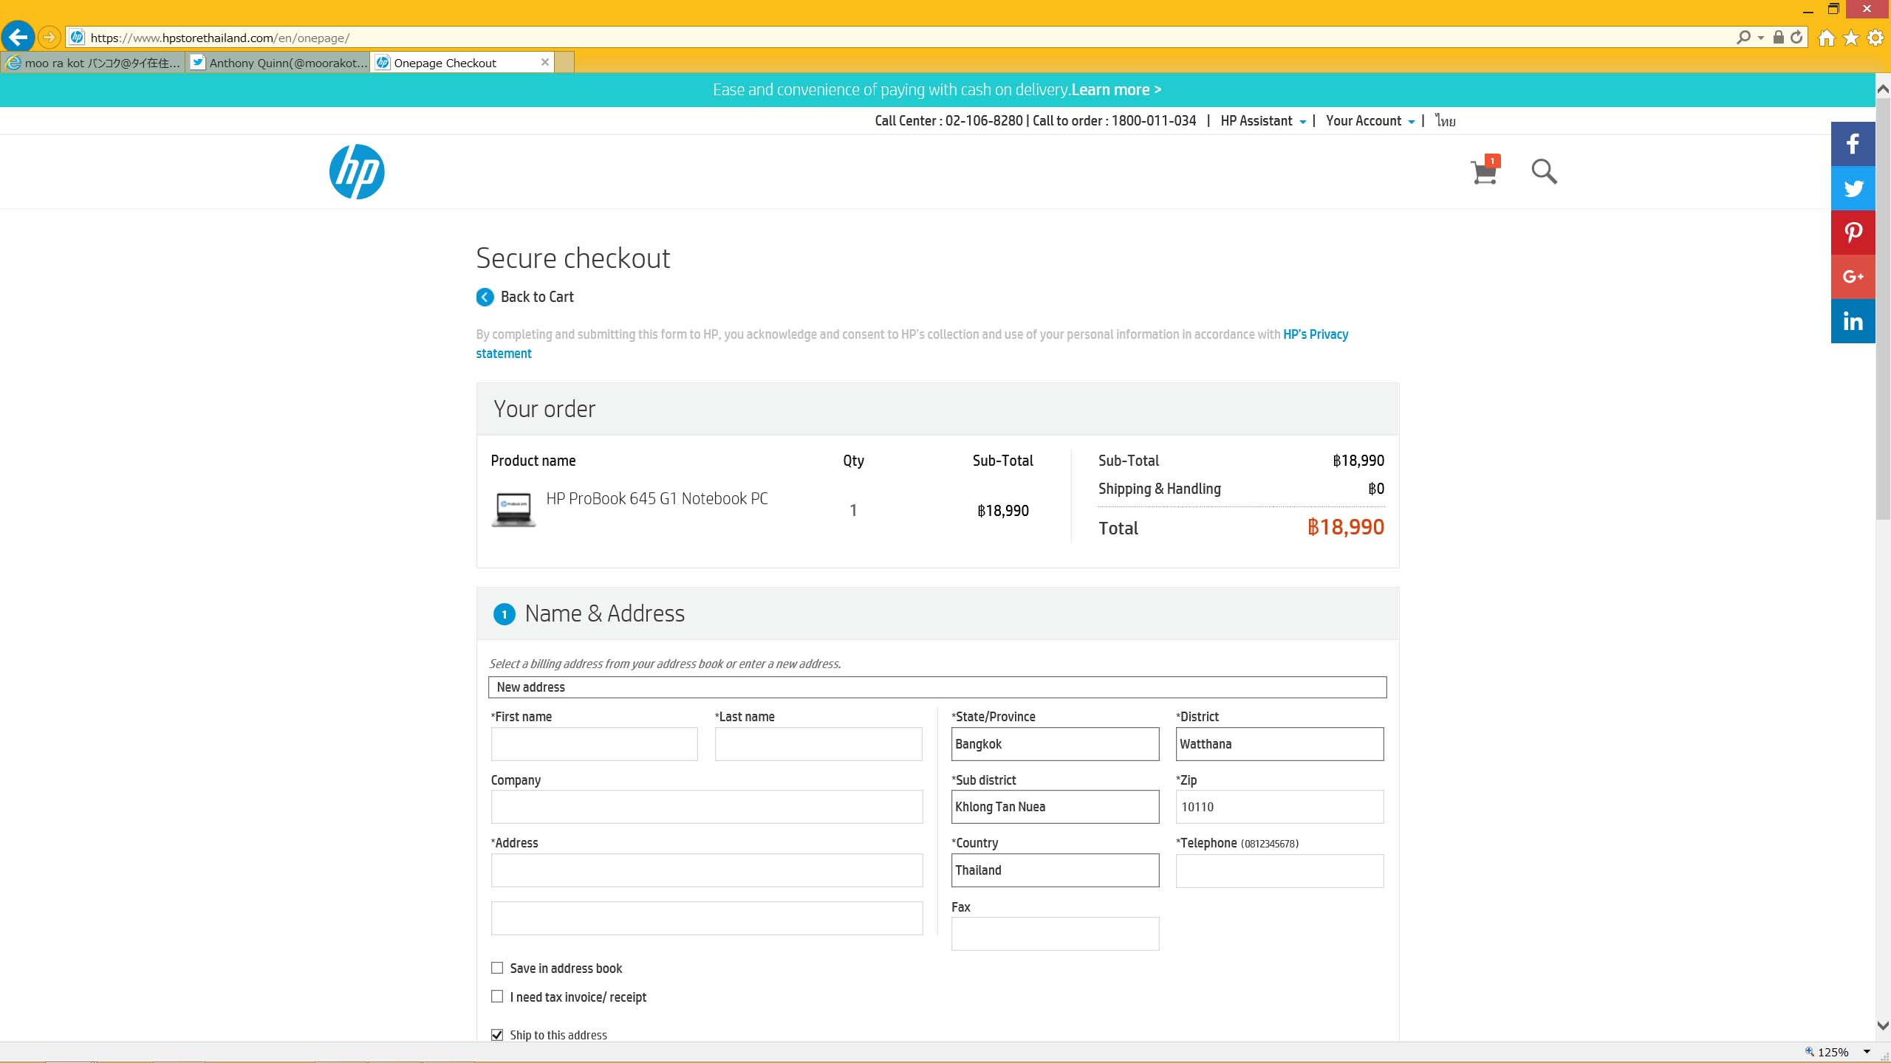Click the address bar search magnifier icon
1891x1063 pixels.
(x=1744, y=37)
